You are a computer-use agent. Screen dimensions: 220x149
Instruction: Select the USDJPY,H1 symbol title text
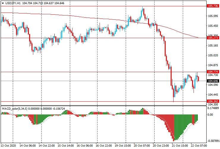[x=13, y=3]
